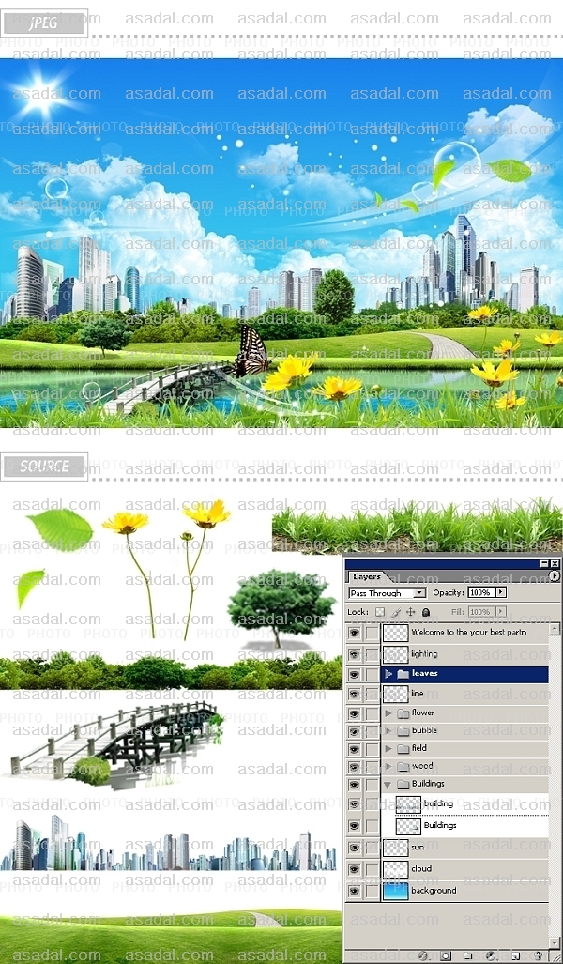Open the Opacity slider arrow

click(501, 593)
